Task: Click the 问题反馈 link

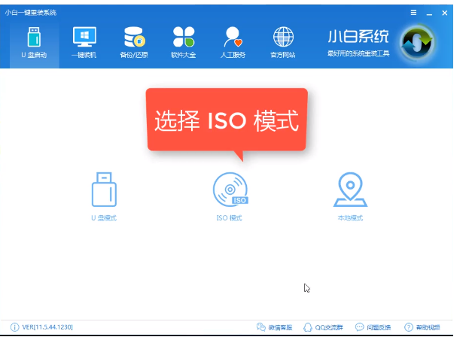Action: point(373,327)
